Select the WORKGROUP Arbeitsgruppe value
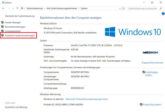The width and height of the screenshot is (165, 112). point(77,88)
